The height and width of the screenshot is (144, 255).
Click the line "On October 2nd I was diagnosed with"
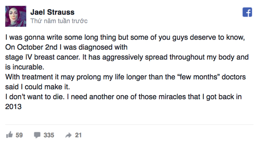[67, 47]
